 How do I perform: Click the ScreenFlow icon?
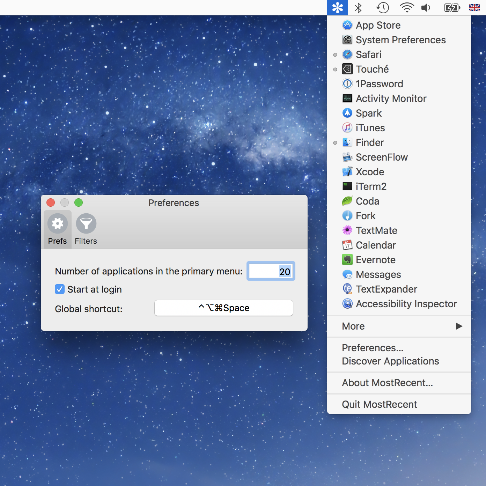tap(347, 157)
